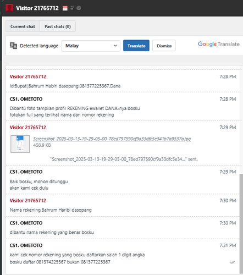243x275 pixels.
Task: Click the line 'Baik bosku, mohon ditunggu'
Action: tap(38, 182)
